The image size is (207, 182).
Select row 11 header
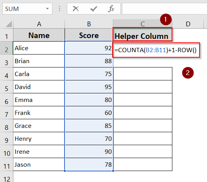pyautogui.click(x=6, y=164)
